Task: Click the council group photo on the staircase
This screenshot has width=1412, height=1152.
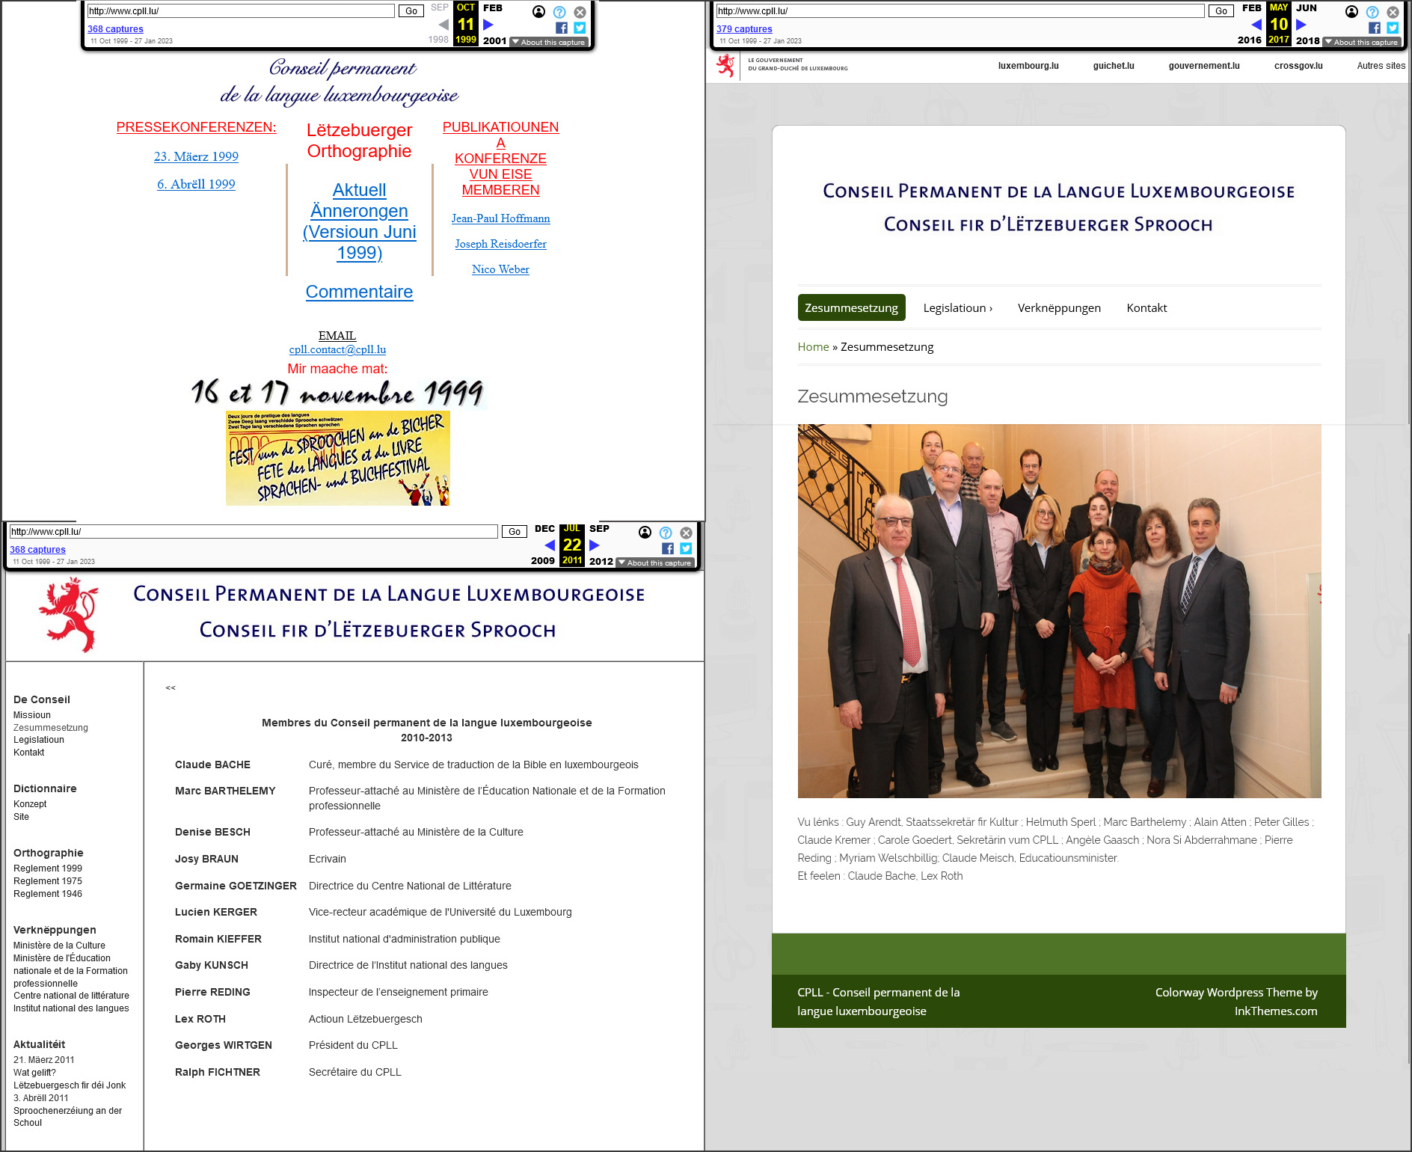Action: [x=1059, y=611]
